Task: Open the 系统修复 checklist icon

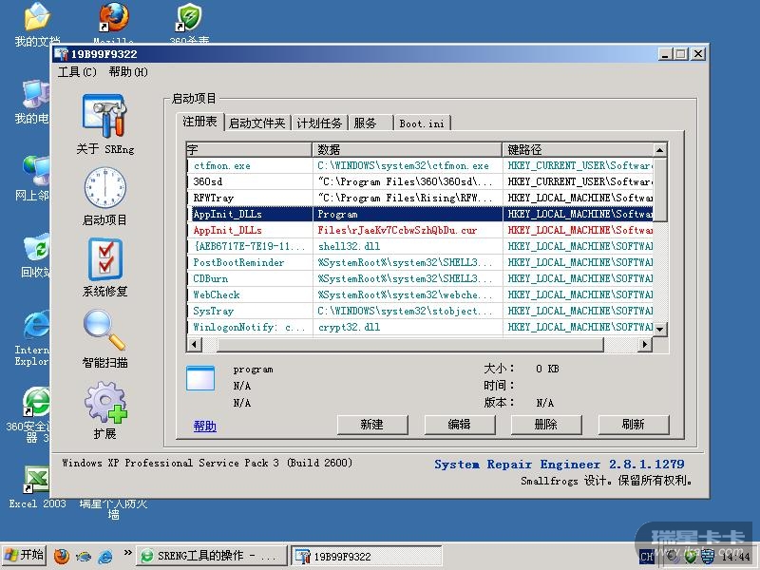Action: [x=104, y=258]
